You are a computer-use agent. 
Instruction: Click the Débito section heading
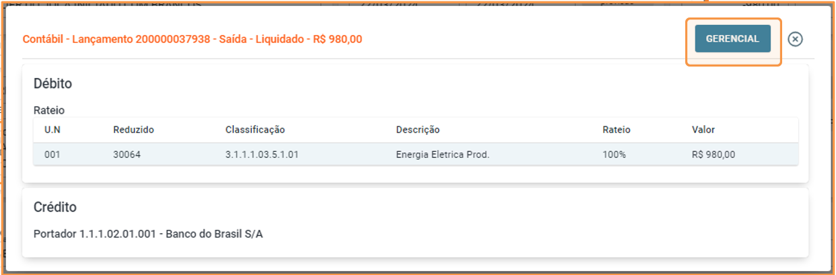click(x=53, y=84)
